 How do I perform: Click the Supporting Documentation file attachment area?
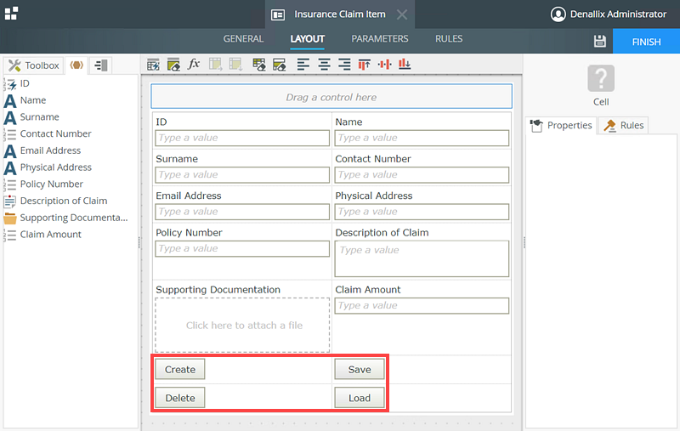point(242,325)
